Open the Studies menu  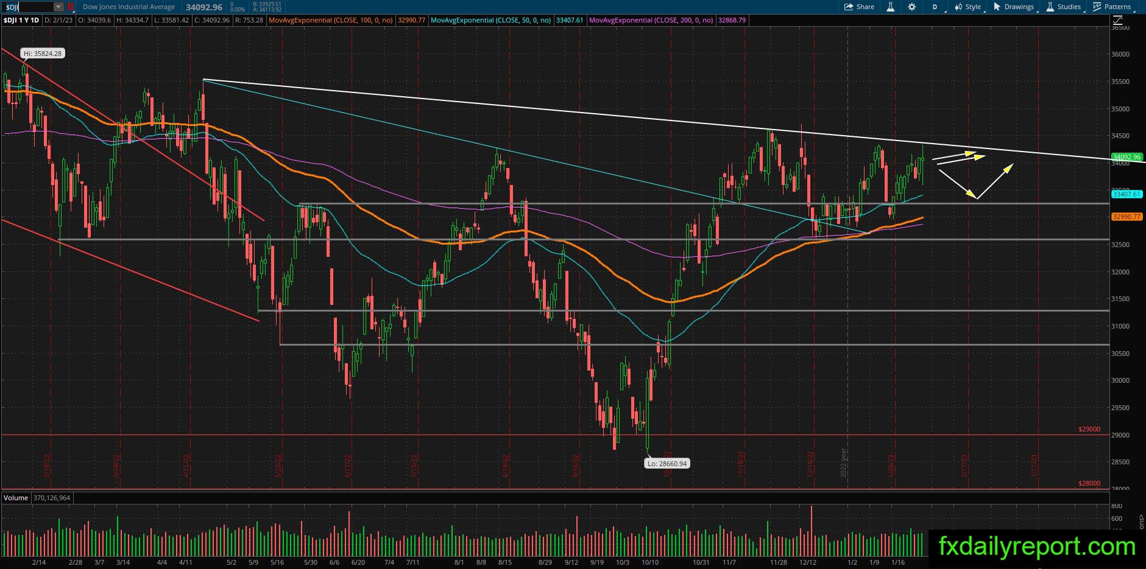pyautogui.click(x=1064, y=7)
